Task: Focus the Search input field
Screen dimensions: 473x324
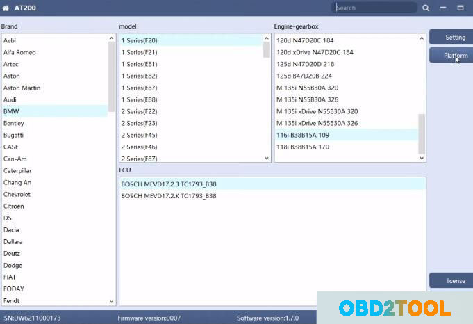Action: [374, 8]
